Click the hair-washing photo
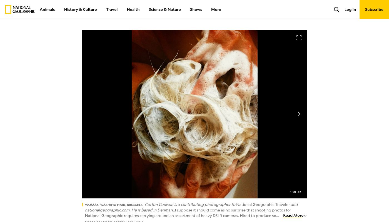The height and width of the screenshot is (222, 389). 194,114
